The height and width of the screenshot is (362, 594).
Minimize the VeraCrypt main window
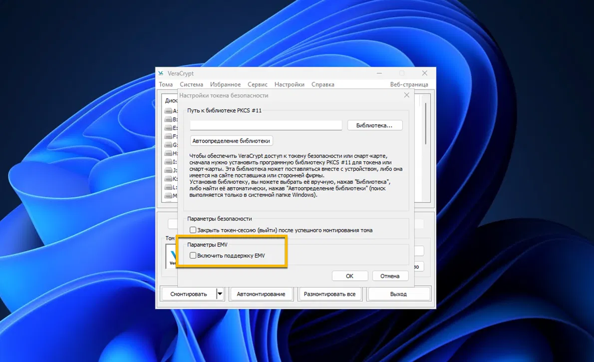(x=379, y=73)
